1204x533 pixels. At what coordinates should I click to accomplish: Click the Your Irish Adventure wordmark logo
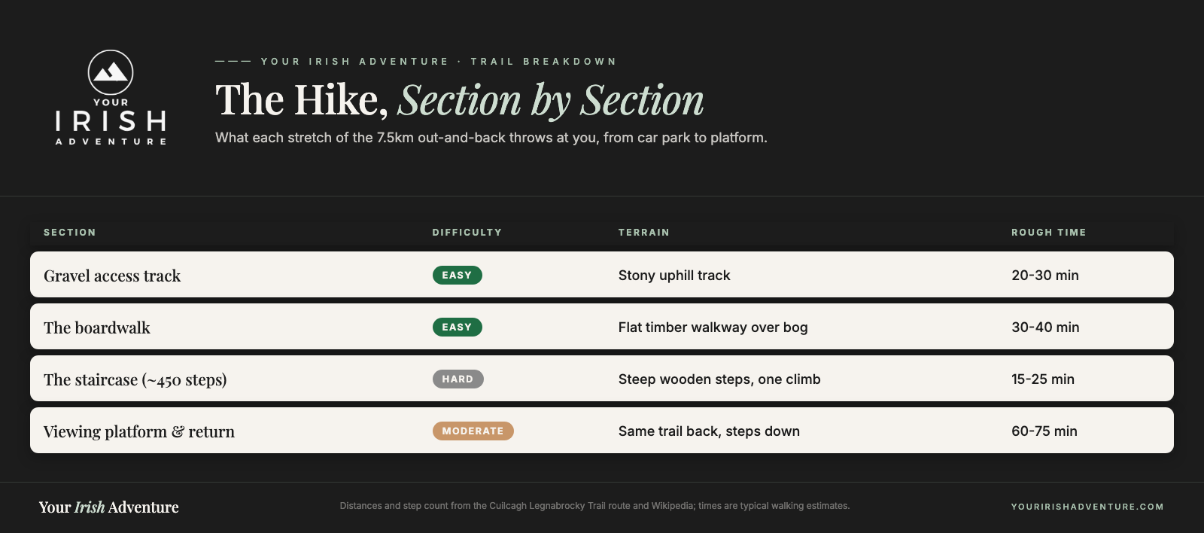tap(111, 121)
